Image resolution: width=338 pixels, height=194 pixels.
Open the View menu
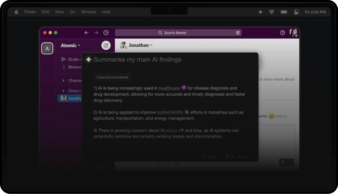59,12
